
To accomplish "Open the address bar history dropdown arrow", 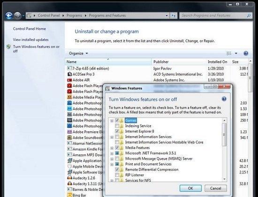I will click(x=167, y=16).
